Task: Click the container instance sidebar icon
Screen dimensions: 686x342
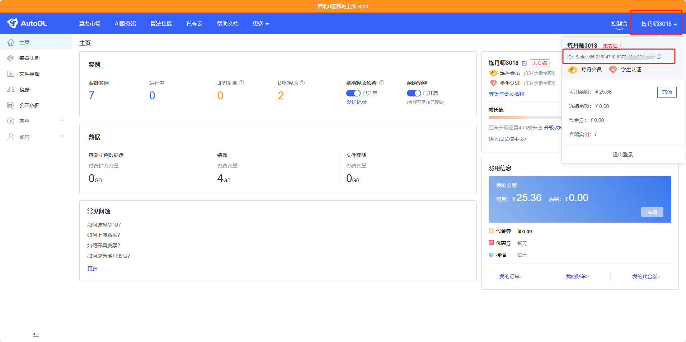Action: click(x=11, y=58)
